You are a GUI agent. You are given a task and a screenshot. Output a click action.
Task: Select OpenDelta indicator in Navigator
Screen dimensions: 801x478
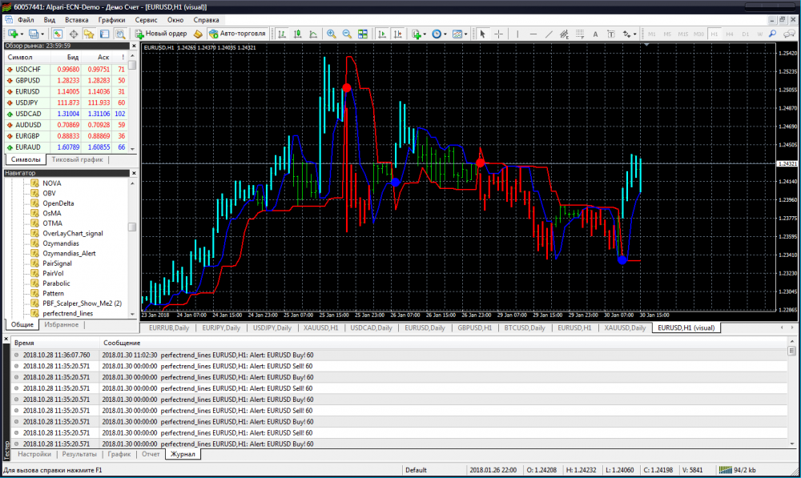pyautogui.click(x=58, y=203)
